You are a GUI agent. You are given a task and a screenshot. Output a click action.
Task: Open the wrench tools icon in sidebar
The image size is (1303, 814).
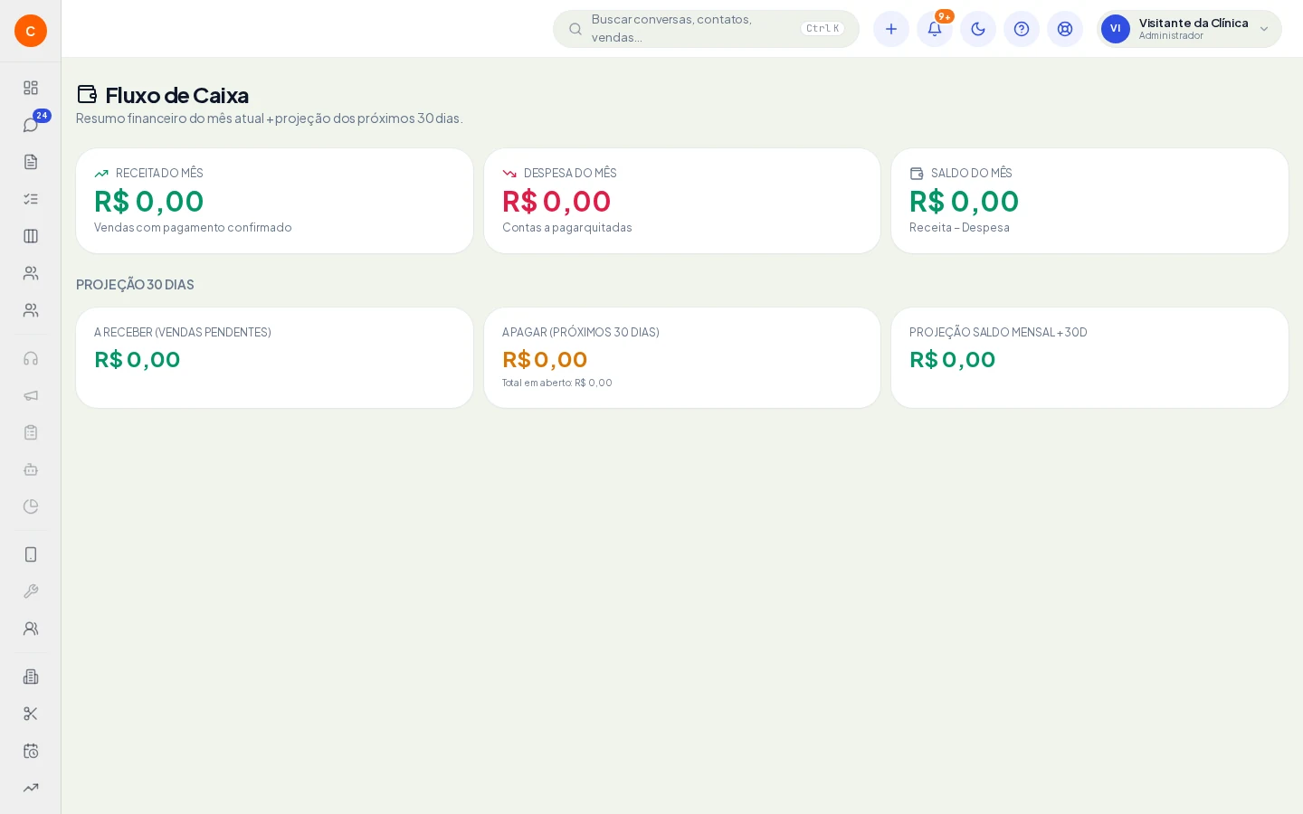pos(31,592)
